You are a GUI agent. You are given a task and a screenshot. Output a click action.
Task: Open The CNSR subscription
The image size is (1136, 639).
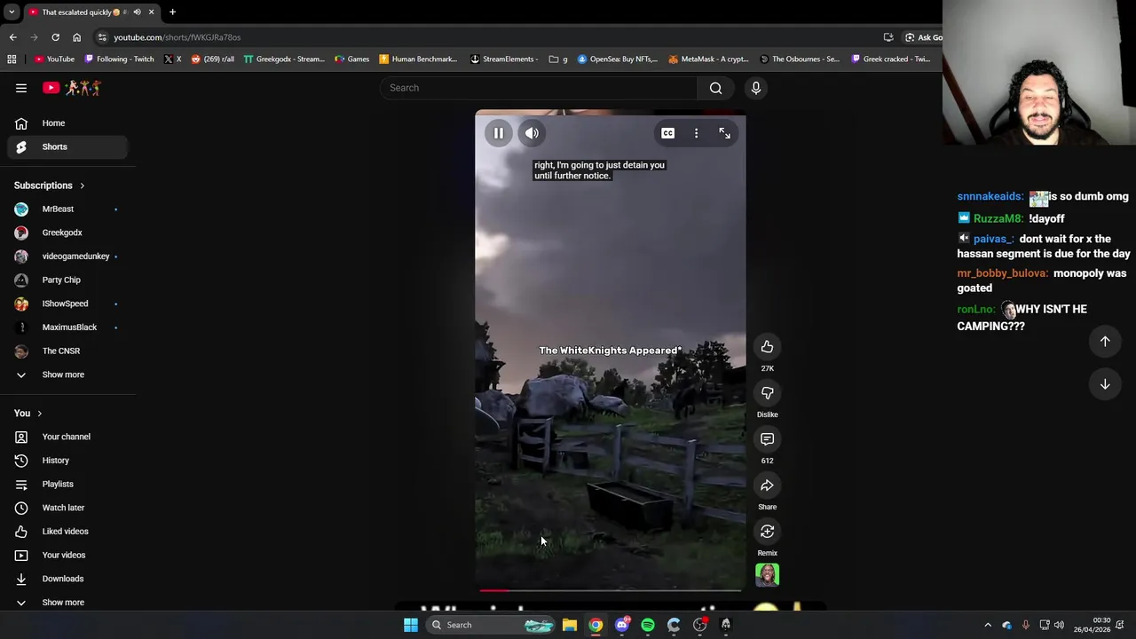click(x=67, y=351)
